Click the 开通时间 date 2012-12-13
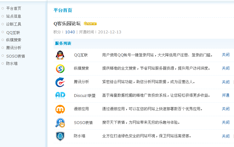This screenshot has width=234, height=147. tap(110, 32)
